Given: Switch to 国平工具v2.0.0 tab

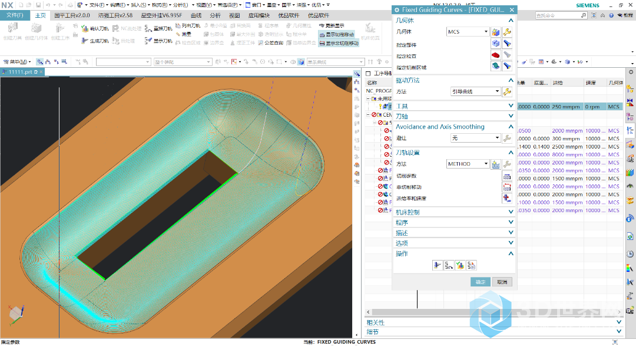Looking at the screenshot, I should tap(72, 15).
